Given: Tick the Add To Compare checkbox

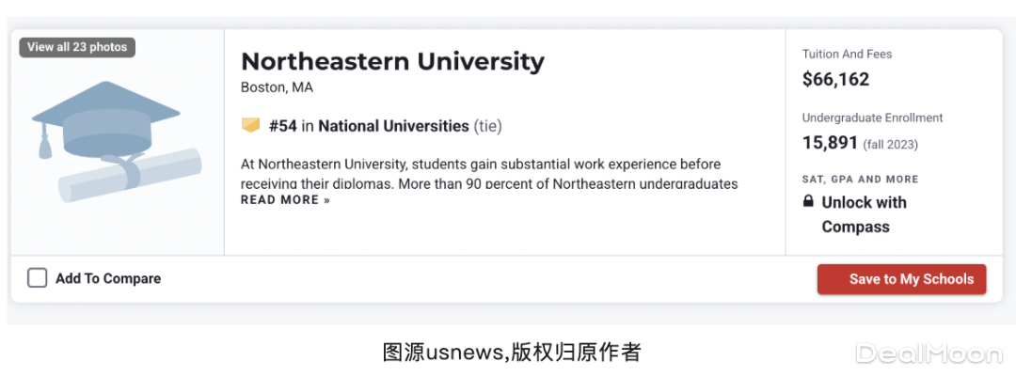Looking at the screenshot, I should click(38, 278).
